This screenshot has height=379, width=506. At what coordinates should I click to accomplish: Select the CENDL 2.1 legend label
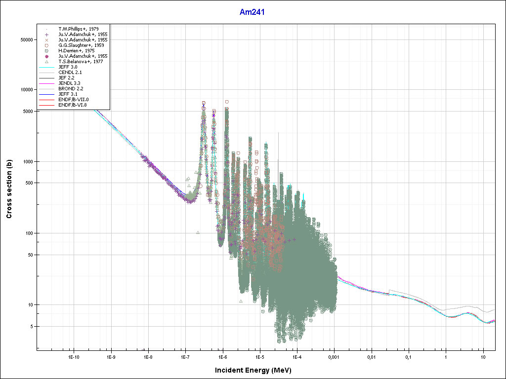[70, 73]
